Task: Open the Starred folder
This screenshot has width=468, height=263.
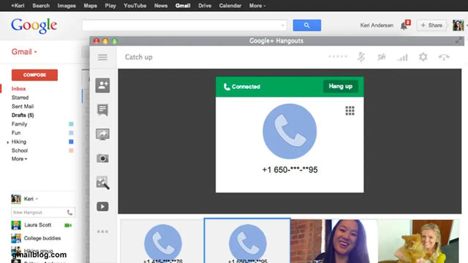Action: [20, 98]
